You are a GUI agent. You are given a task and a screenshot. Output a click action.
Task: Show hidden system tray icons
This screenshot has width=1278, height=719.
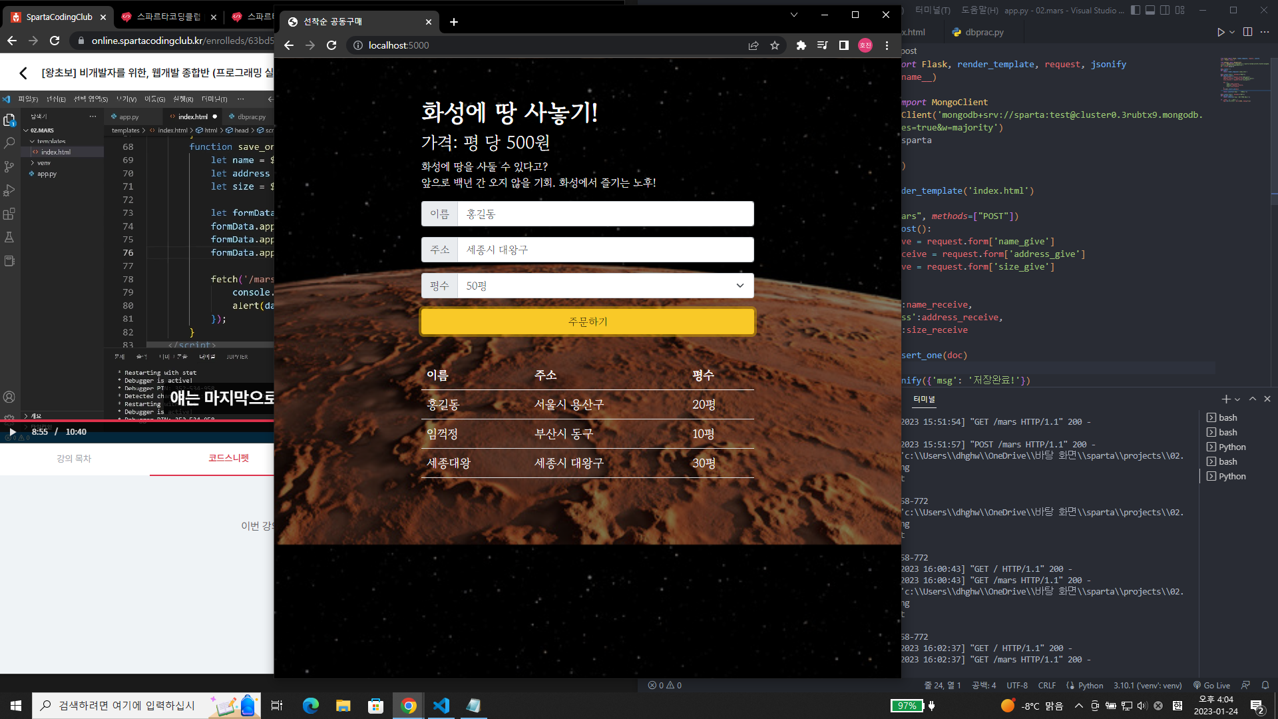point(1078,706)
